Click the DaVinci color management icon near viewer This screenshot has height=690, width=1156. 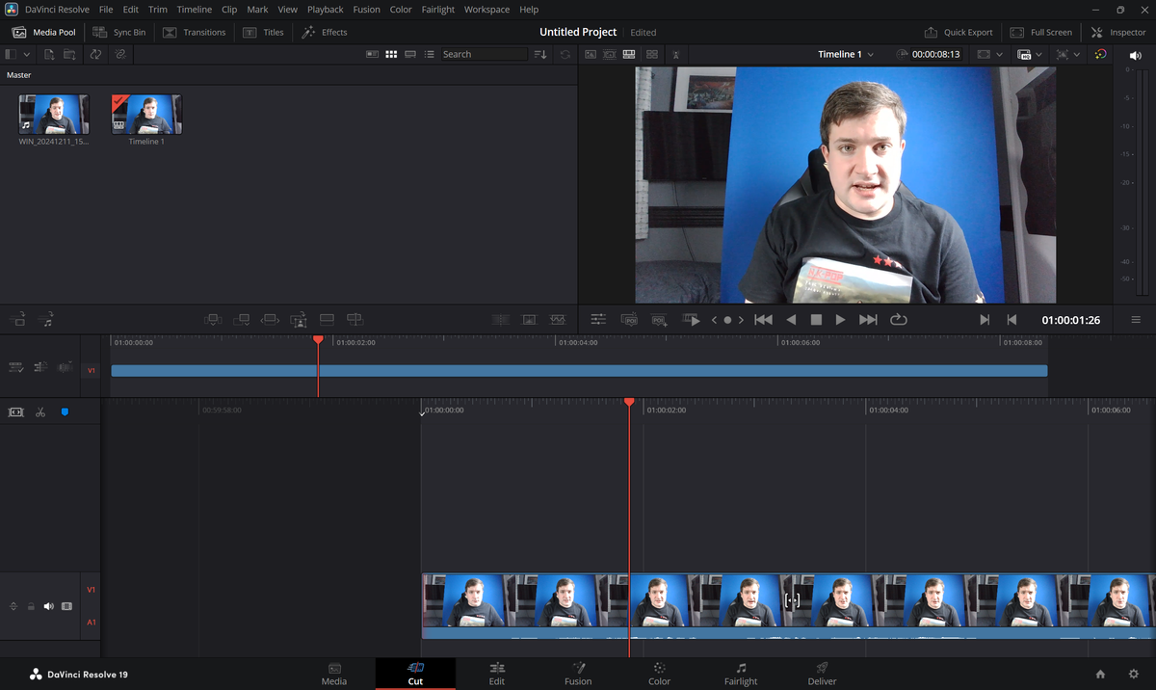[1099, 54]
